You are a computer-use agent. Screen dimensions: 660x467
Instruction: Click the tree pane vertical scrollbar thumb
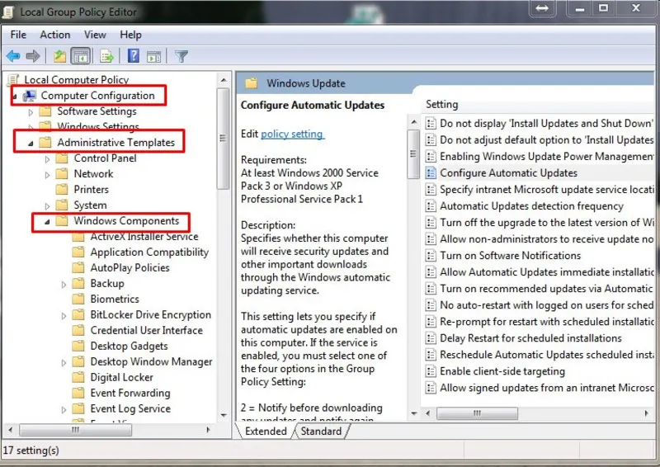pos(223,138)
